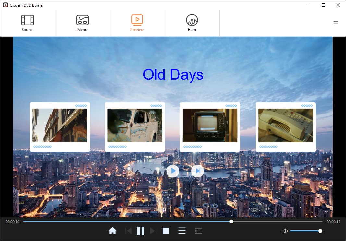The height and width of the screenshot is (241, 346).
Task: Open the title list menu icon
Action: pos(182,231)
